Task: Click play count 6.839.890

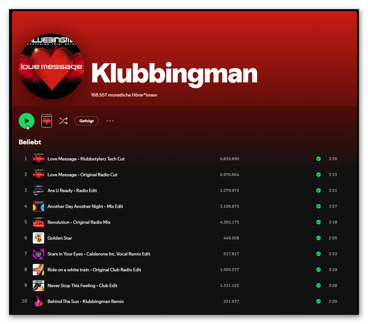Action: (229, 159)
